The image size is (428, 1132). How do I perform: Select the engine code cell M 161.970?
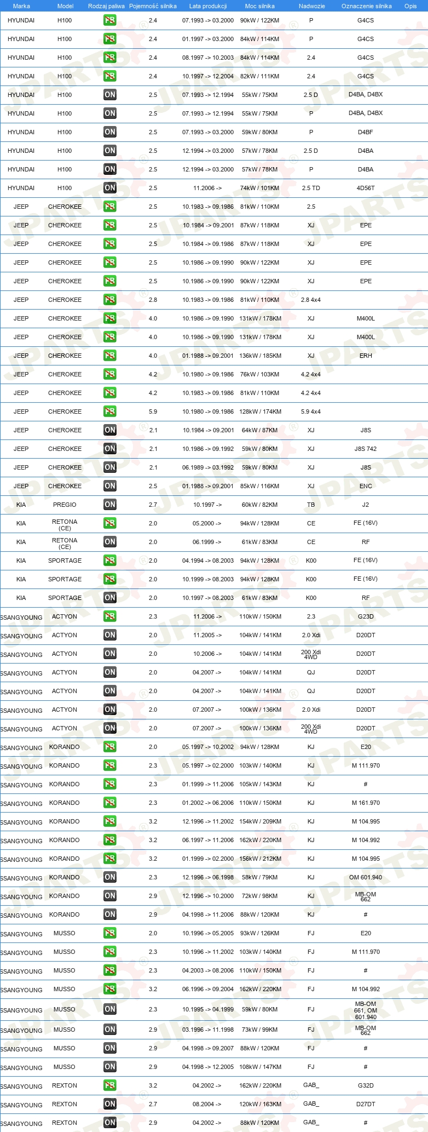click(366, 803)
